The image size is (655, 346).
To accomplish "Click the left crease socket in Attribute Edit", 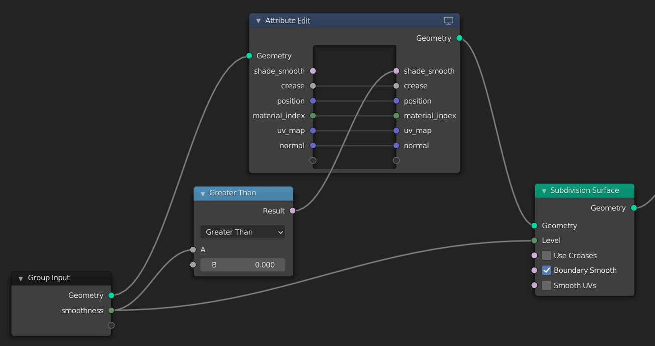I will [313, 86].
